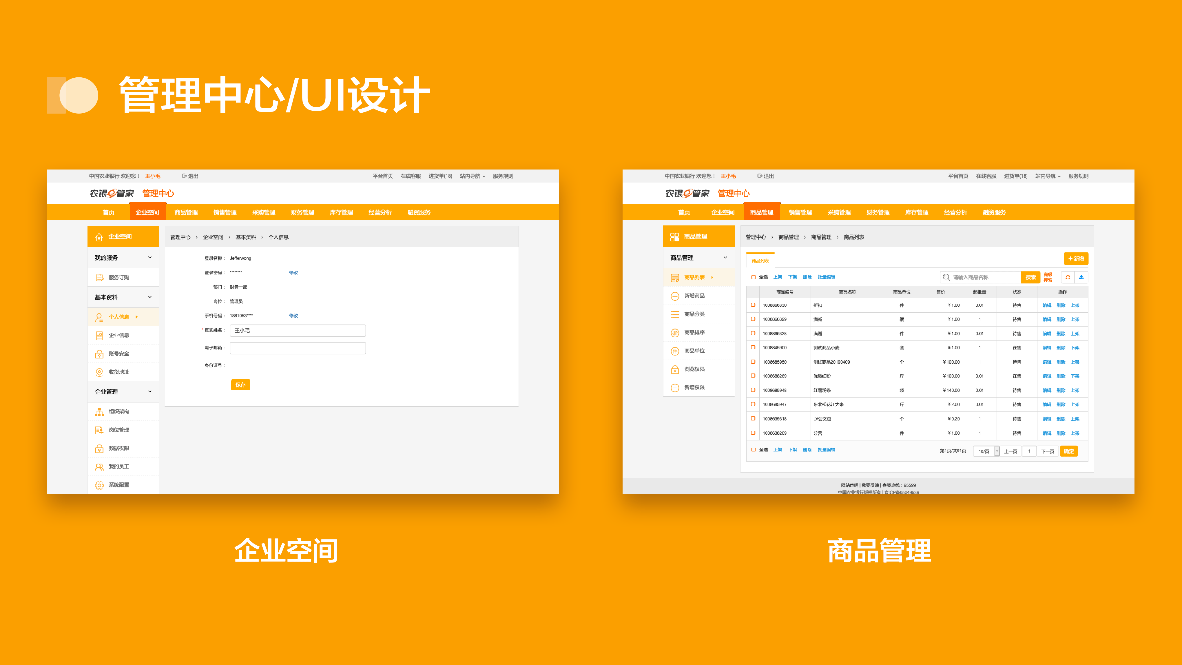Switch to 库存管理 tab in right screen

pyautogui.click(x=916, y=212)
